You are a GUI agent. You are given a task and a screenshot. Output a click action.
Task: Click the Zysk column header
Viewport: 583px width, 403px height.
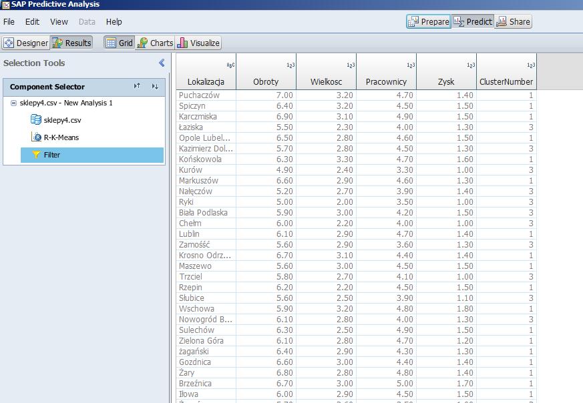point(447,71)
